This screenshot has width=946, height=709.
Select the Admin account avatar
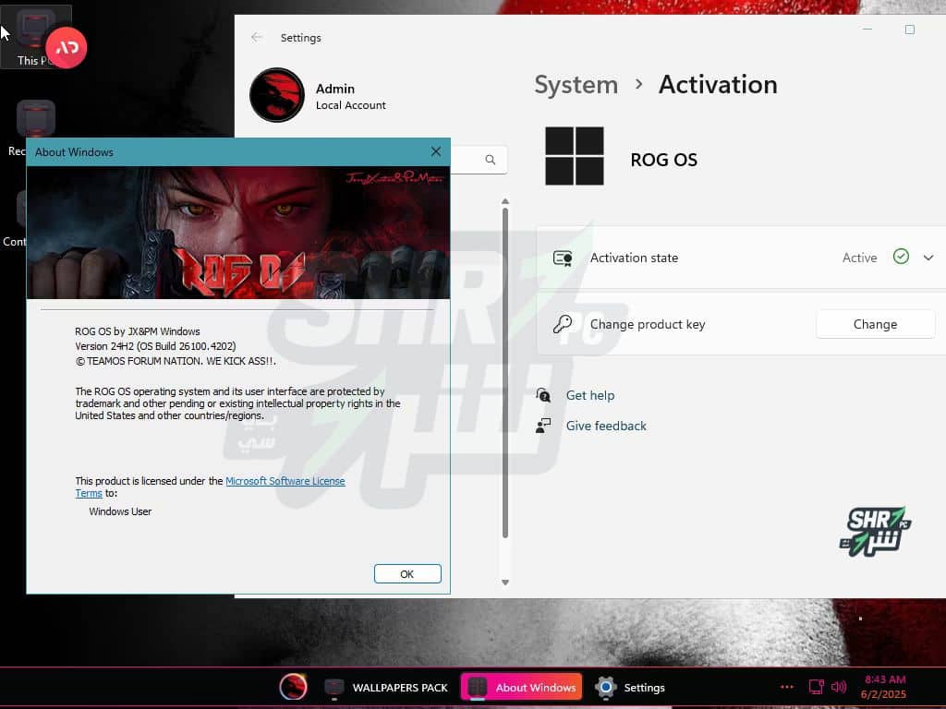coord(275,95)
